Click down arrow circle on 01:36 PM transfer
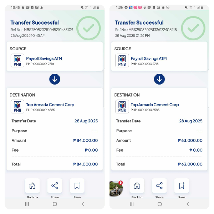 click(x=159, y=79)
